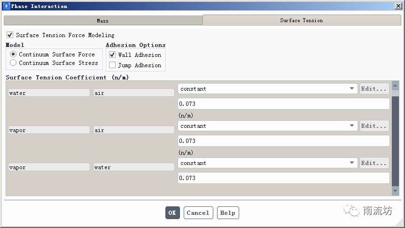Image resolution: width=405 pixels, height=228 pixels.
Task: Uncheck the Wall Adhesion option
Action: tap(112, 55)
